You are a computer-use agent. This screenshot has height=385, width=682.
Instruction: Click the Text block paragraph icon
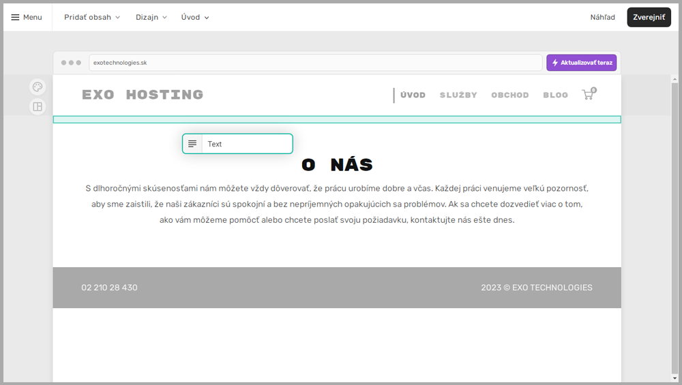(192, 144)
